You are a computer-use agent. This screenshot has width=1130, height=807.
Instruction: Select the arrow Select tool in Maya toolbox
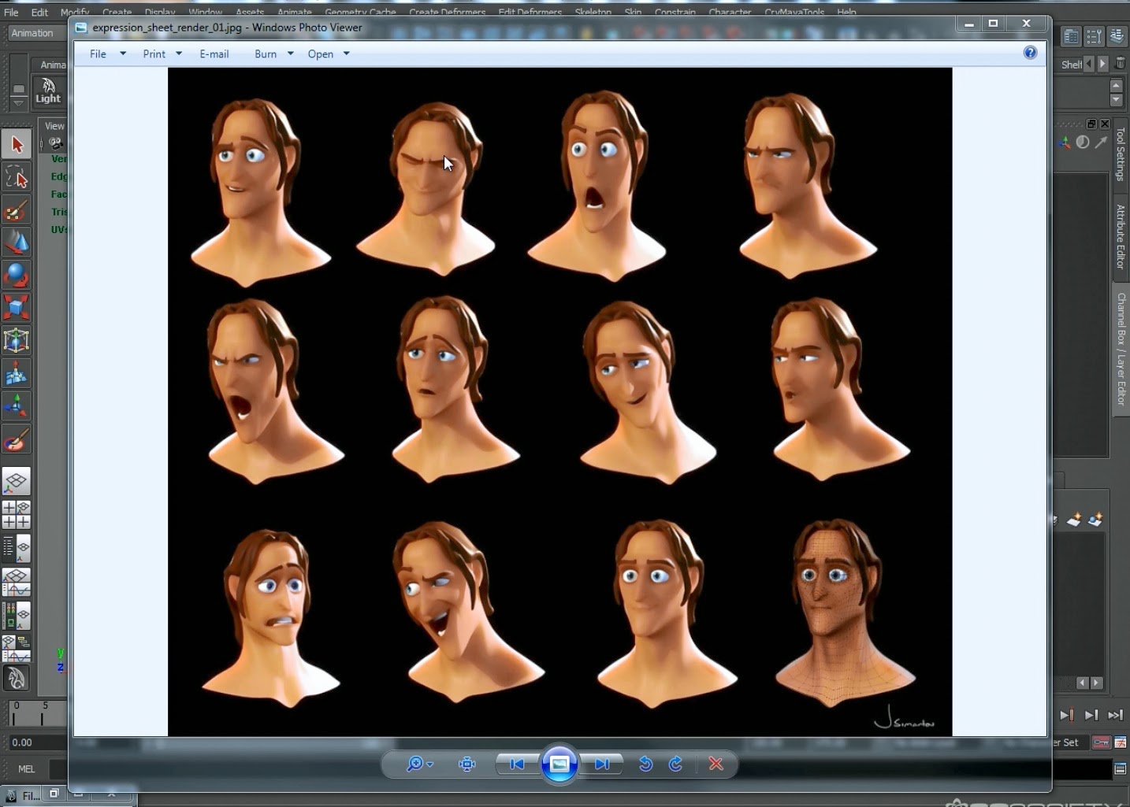[x=17, y=144]
